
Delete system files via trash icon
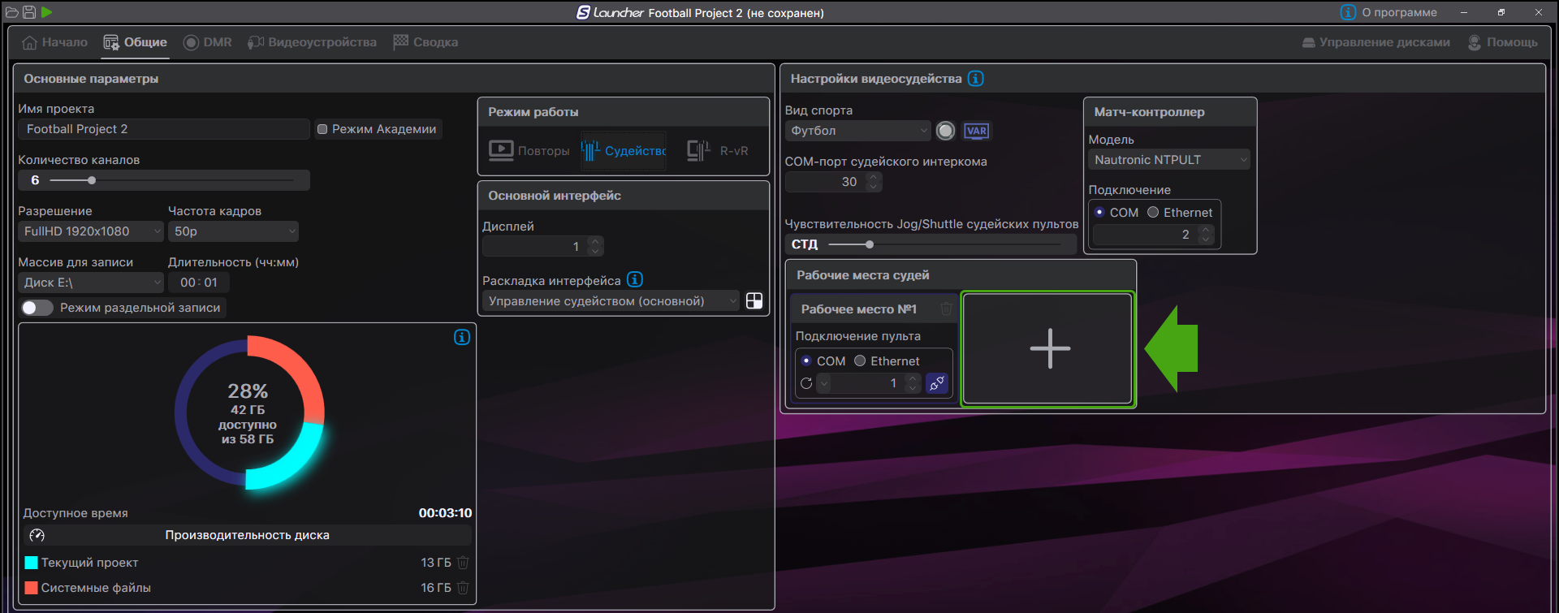pyautogui.click(x=463, y=588)
